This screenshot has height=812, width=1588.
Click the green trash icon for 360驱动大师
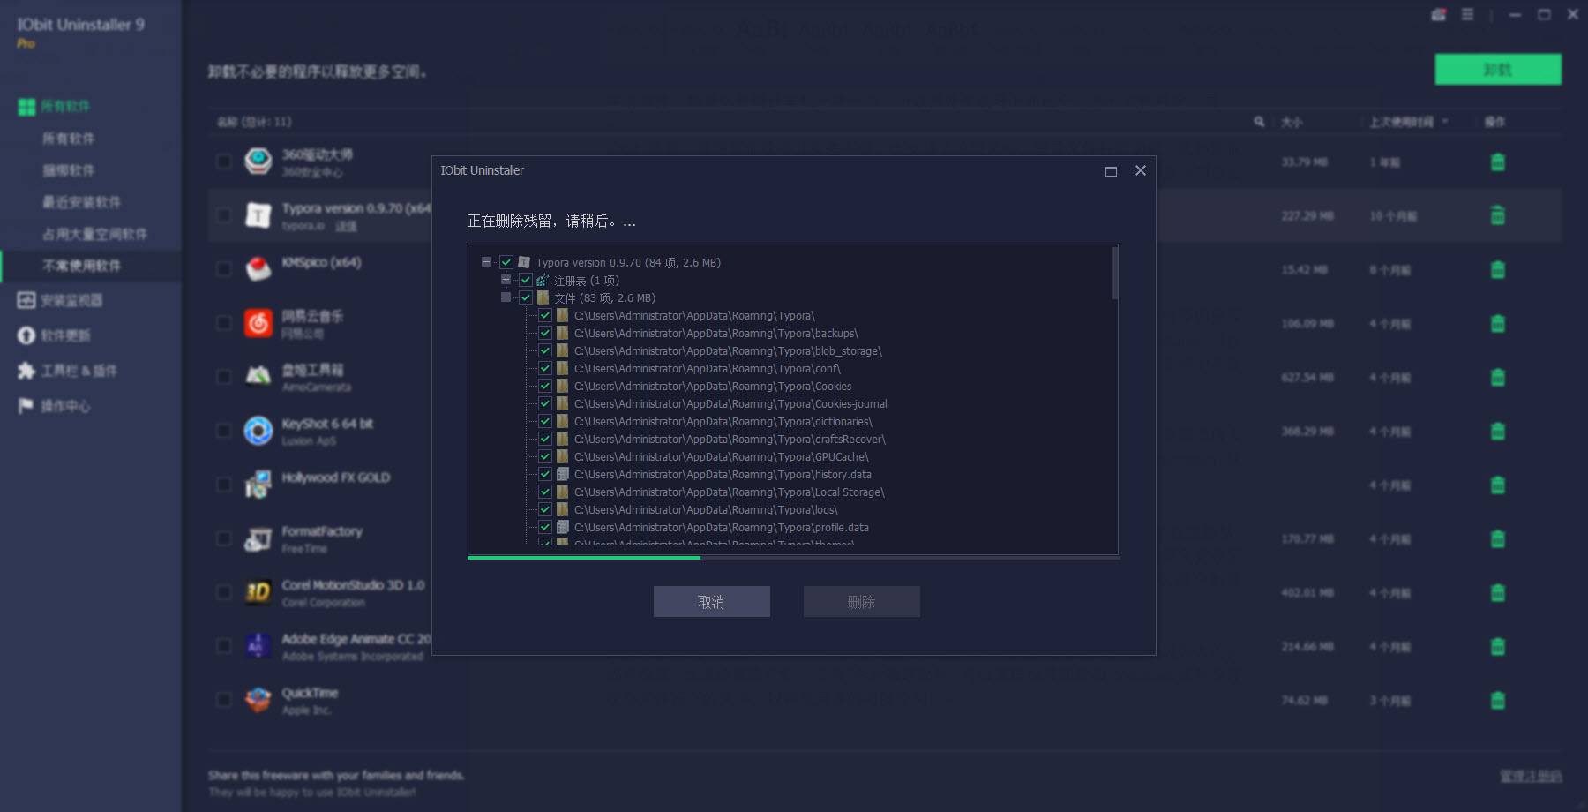[1497, 162]
